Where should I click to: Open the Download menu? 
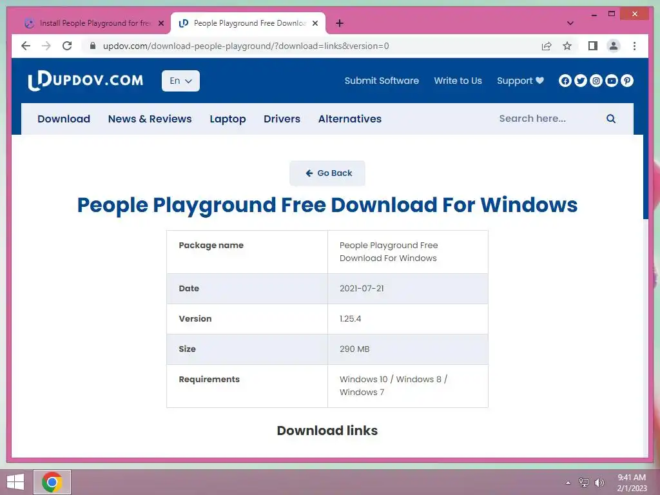point(64,119)
